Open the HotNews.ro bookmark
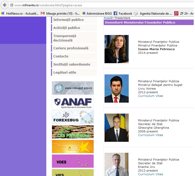195x176 pixels. pyautogui.click(x=21, y=13)
